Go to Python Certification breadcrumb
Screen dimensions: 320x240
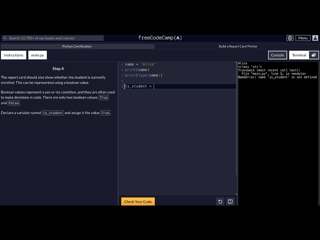(77, 46)
